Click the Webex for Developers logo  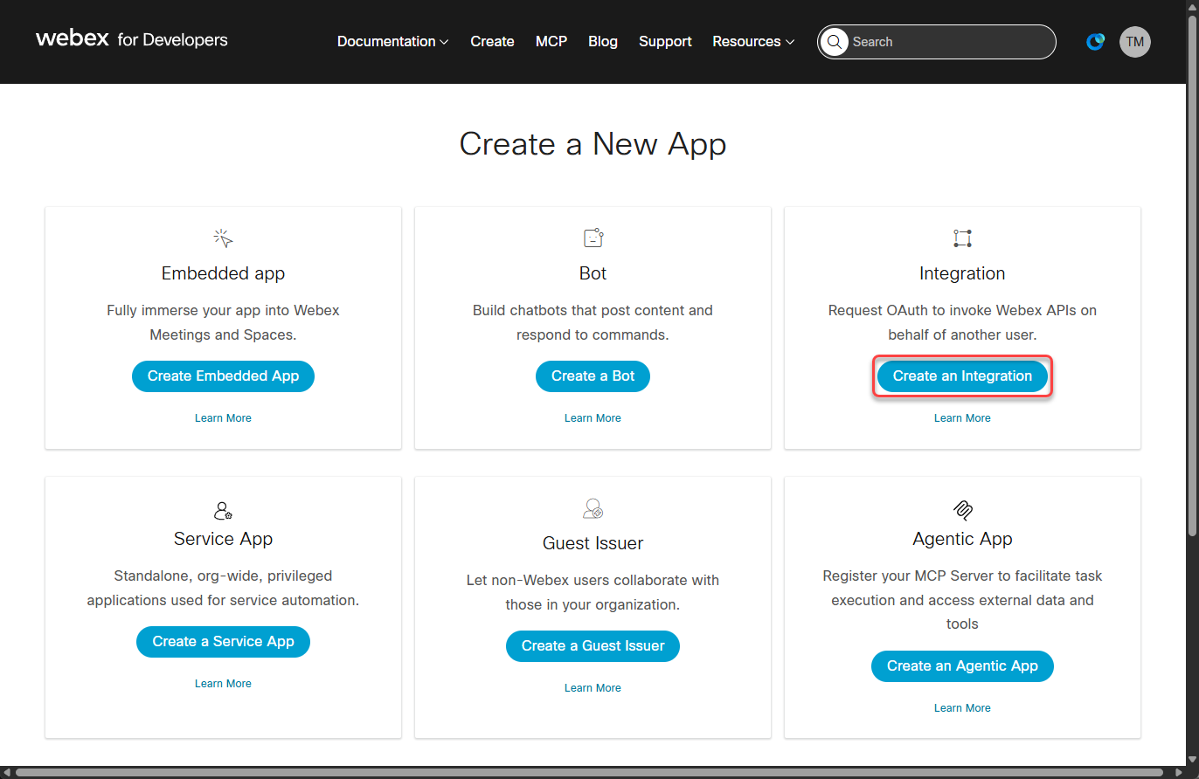[132, 39]
